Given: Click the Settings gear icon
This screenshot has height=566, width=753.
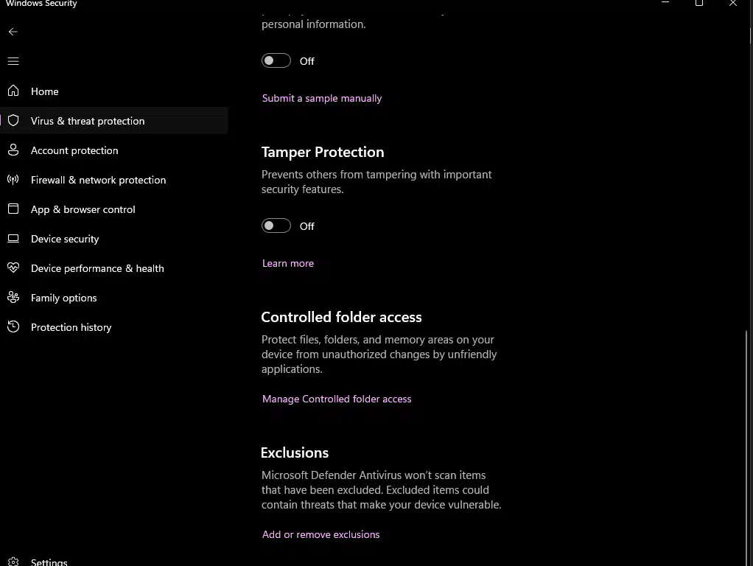Looking at the screenshot, I should click(x=13, y=562).
